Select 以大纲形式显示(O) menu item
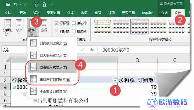 (x=52, y=55)
